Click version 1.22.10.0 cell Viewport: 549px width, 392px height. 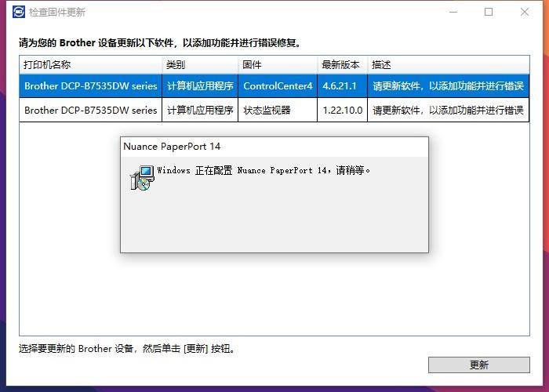[x=342, y=111]
